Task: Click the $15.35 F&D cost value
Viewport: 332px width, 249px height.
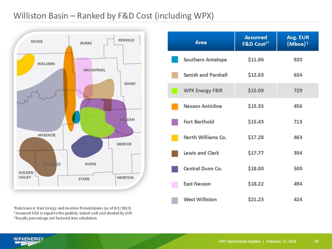Action: [x=256, y=106]
